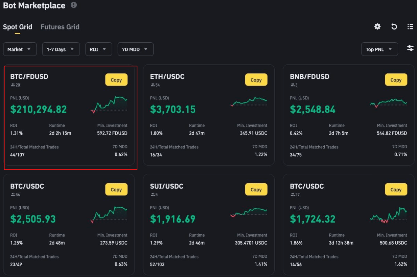Copy the BTC/FDUSD bot
This screenshot has width=417, height=277.
tap(116, 80)
